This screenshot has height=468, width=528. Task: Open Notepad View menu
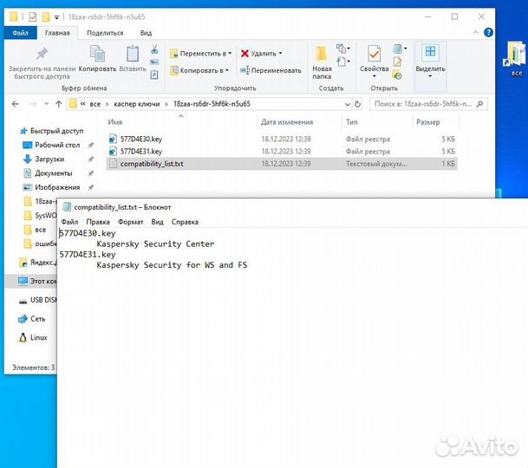tap(157, 222)
